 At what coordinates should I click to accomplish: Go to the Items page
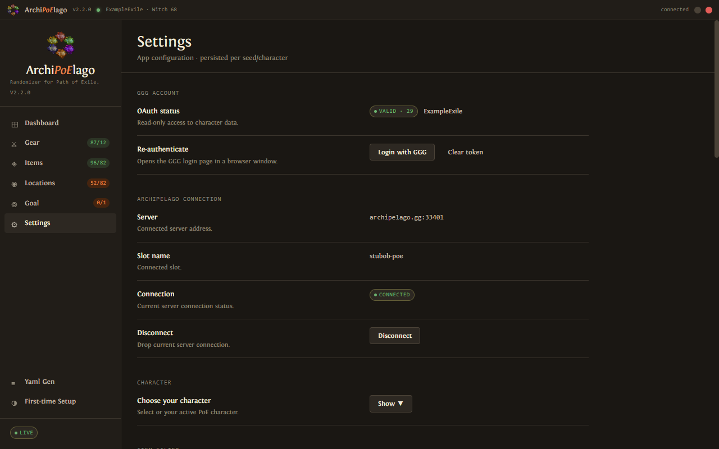(x=60, y=163)
